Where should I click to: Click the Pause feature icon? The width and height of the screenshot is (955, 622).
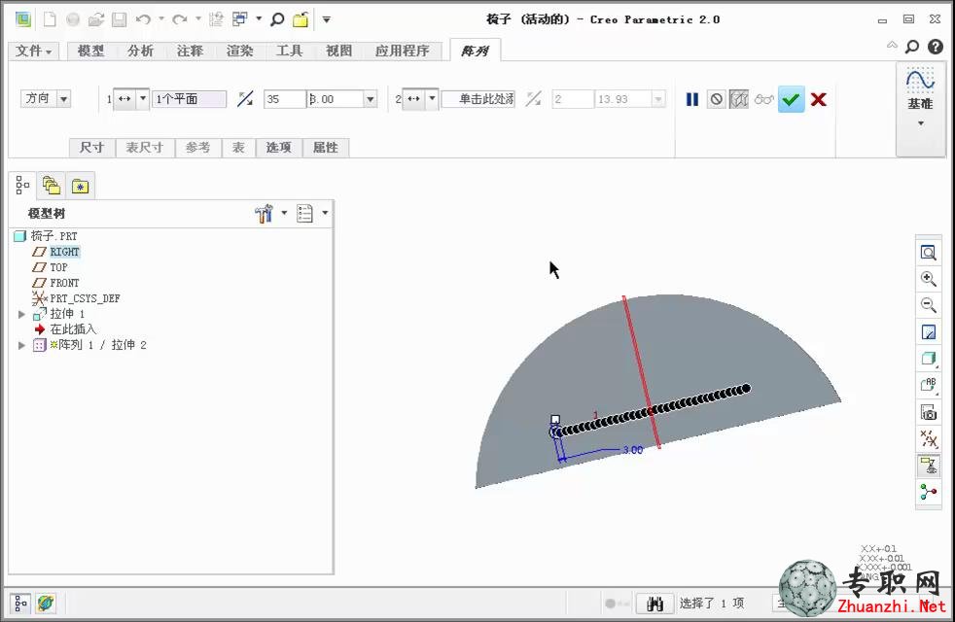(x=691, y=99)
